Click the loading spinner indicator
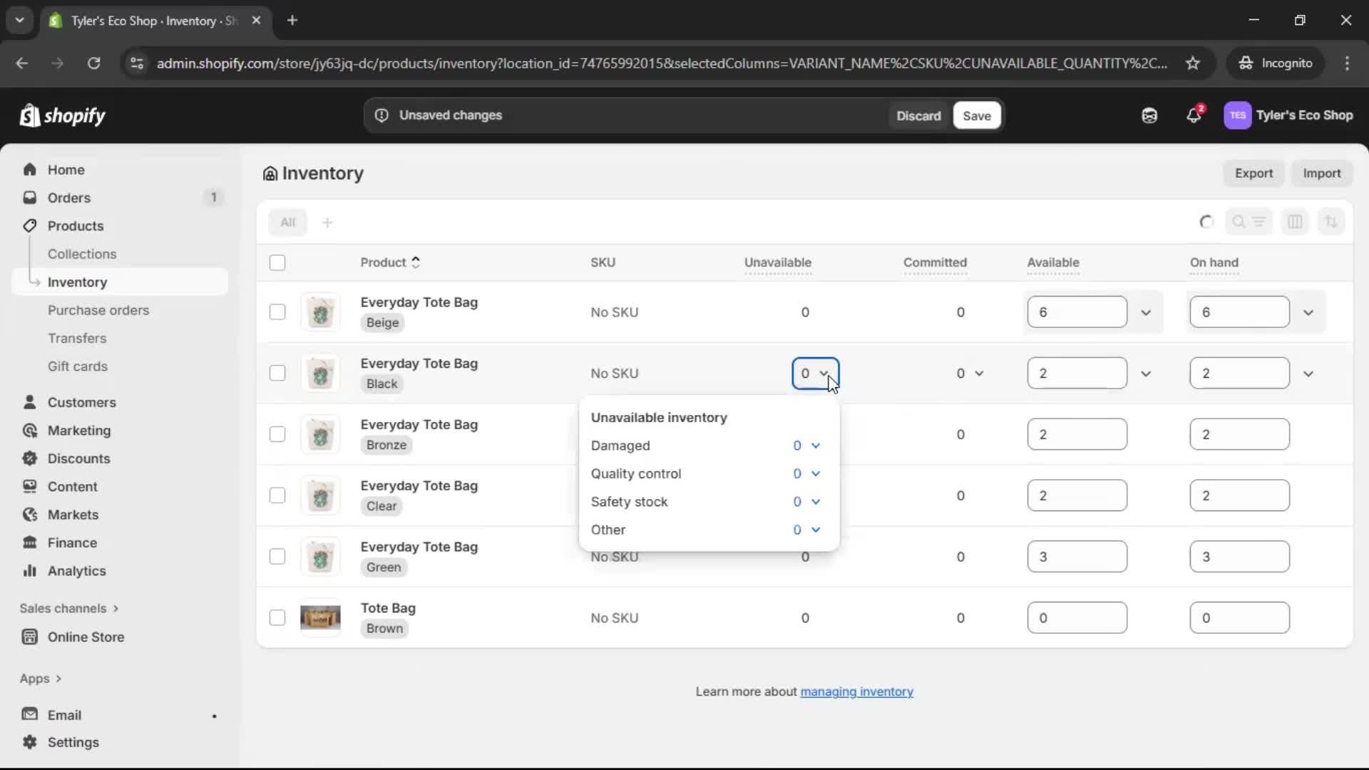Viewport: 1369px width, 770px height. pos(1206,222)
